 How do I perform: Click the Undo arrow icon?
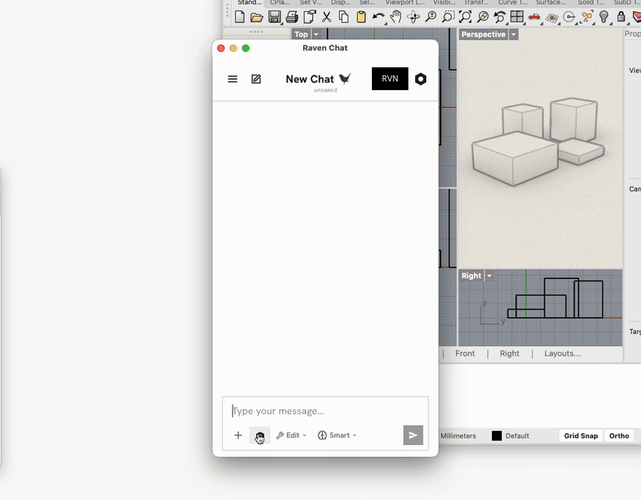point(379,16)
